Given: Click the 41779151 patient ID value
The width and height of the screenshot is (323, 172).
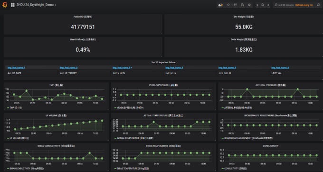Looking at the screenshot, I should [x=83, y=27].
